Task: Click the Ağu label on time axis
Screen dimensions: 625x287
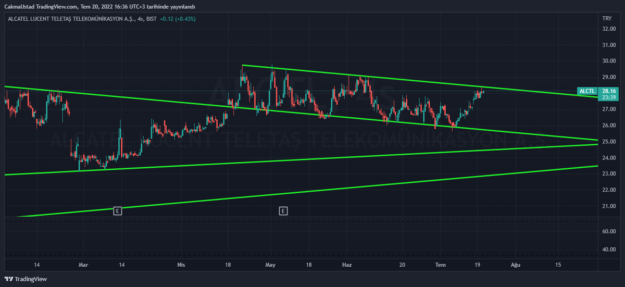Action: click(516, 265)
